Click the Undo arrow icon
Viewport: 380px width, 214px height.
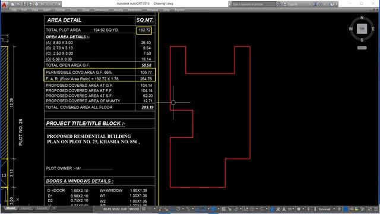click(x=43, y=4)
